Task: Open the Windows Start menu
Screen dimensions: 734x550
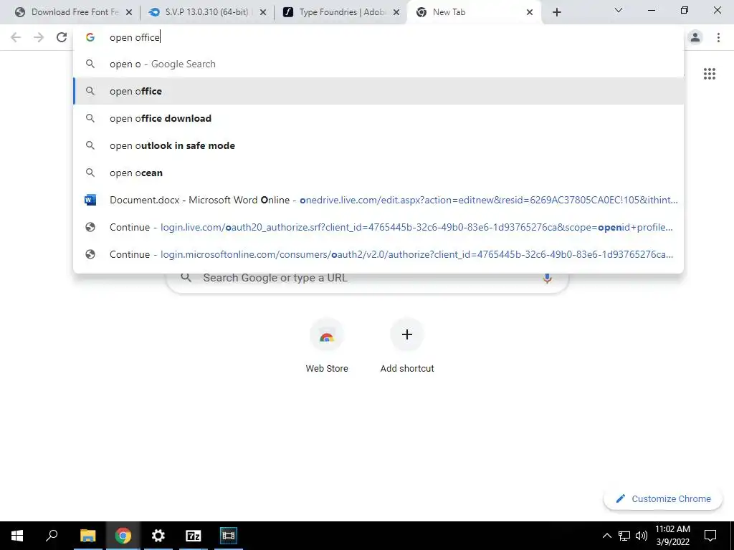Action: coord(17,536)
